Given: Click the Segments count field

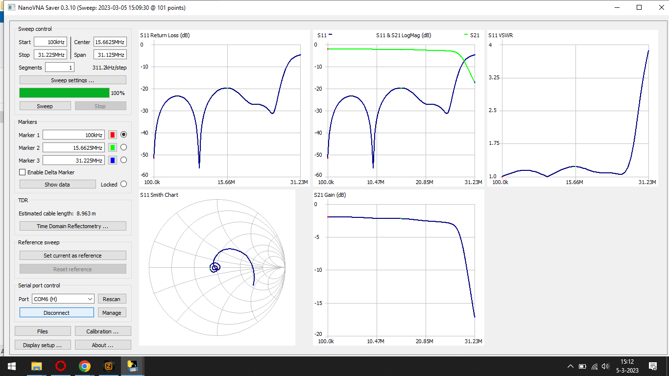Looking at the screenshot, I should point(59,68).
